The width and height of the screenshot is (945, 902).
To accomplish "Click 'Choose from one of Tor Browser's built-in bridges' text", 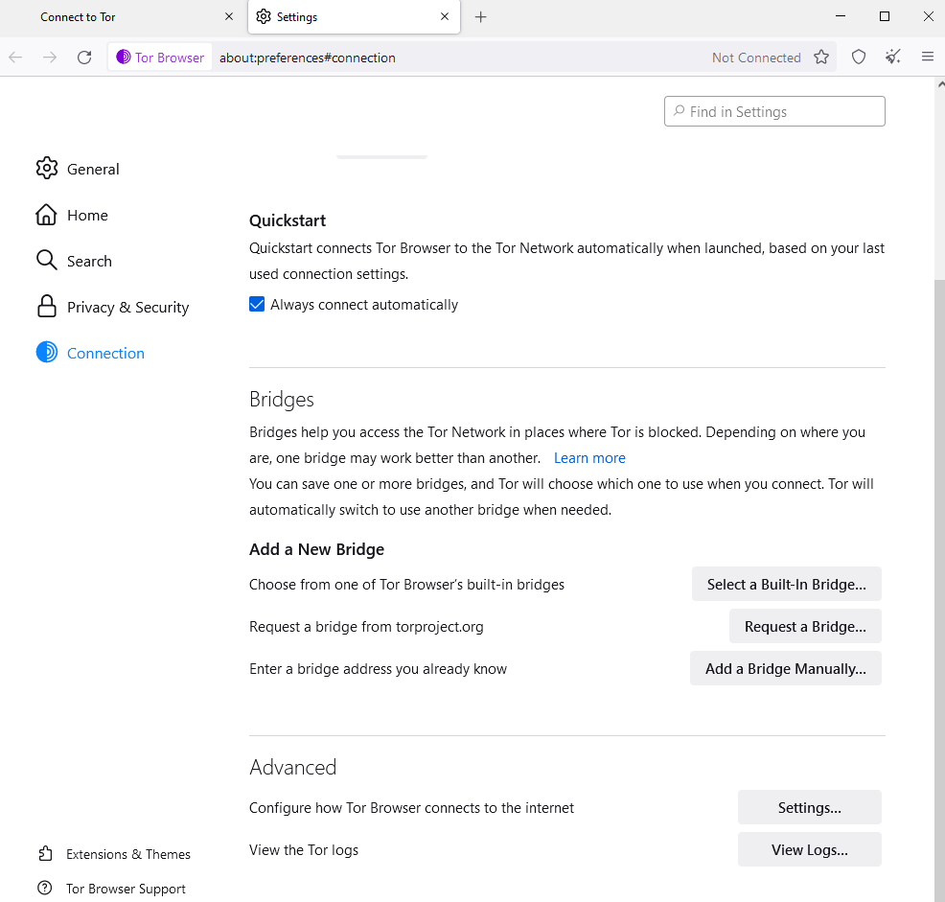I will coord(406,585).
